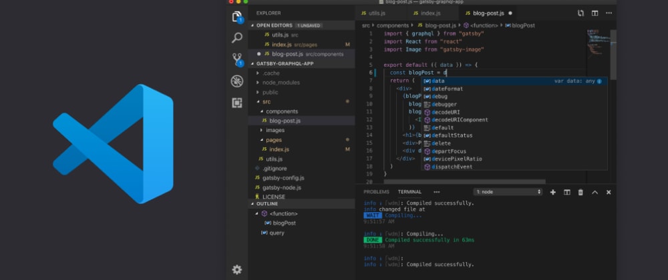
Task: Open utils.js in Open Editors list
Action: click(x=301, y=35)
